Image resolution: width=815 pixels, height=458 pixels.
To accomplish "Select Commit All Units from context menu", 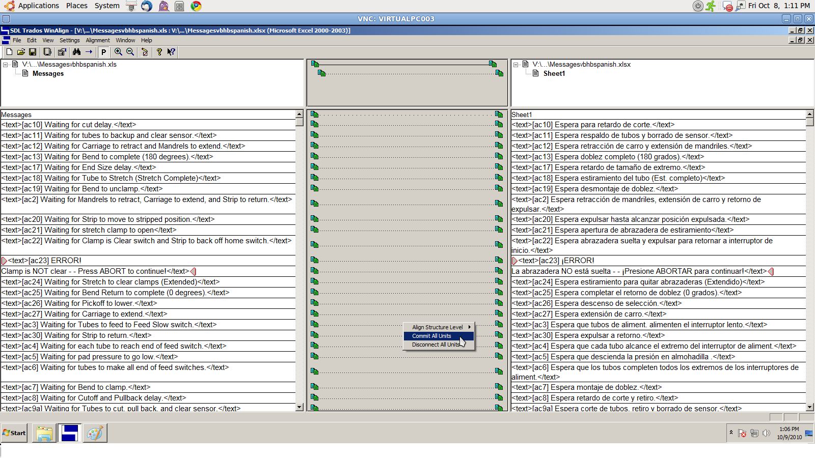I will [432, 336].
